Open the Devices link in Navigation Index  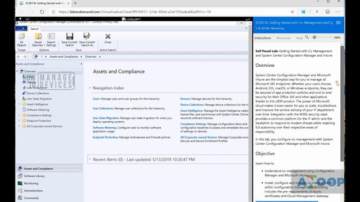point(185,99)
